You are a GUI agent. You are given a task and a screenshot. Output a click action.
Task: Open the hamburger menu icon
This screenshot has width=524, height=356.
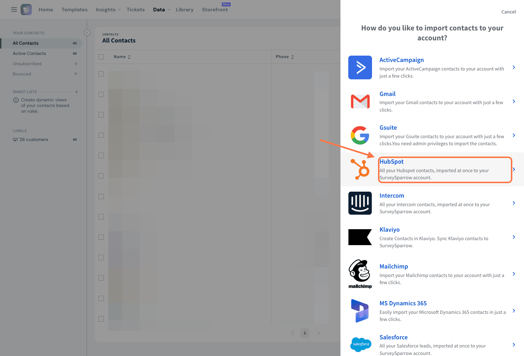(14, 10)
